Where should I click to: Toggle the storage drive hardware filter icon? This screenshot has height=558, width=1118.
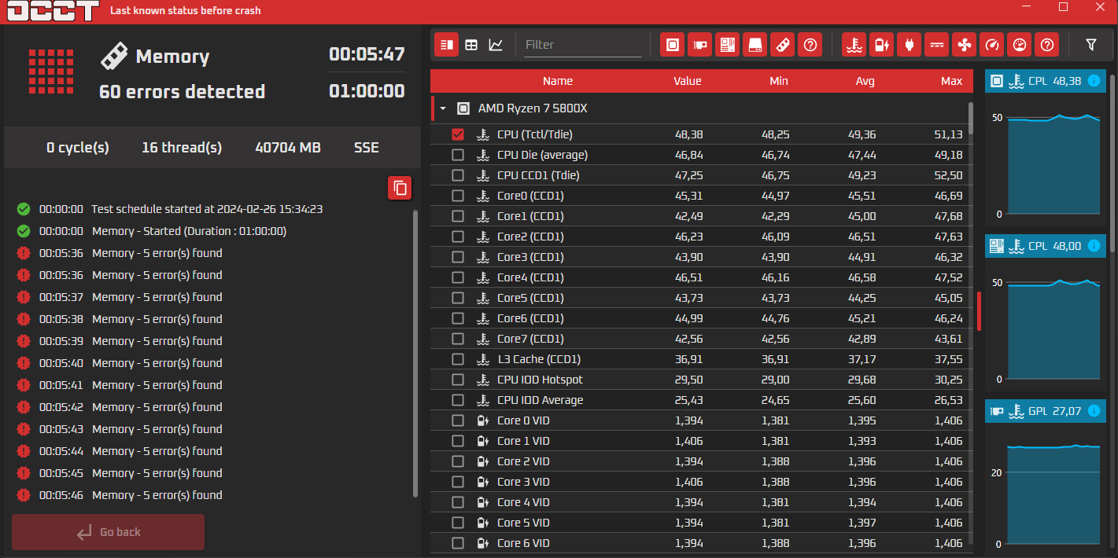[x=755, y=45]
